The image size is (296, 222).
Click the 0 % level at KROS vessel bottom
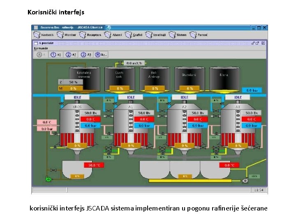coord(77,146)
